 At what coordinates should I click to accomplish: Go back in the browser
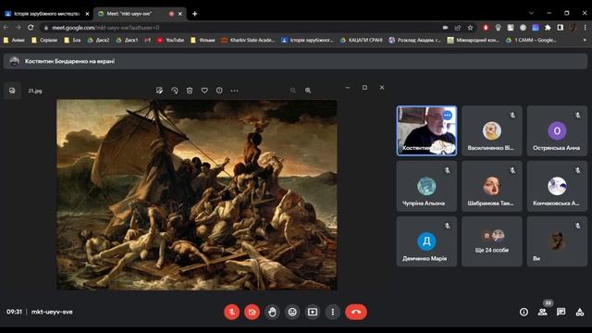coord(6,28)
